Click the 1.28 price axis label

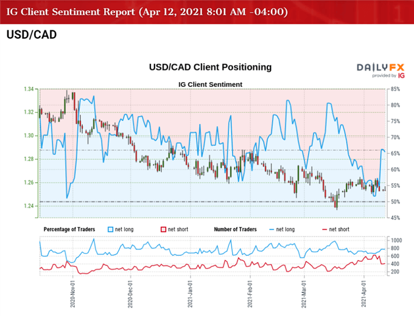click(x=29, y=159)
